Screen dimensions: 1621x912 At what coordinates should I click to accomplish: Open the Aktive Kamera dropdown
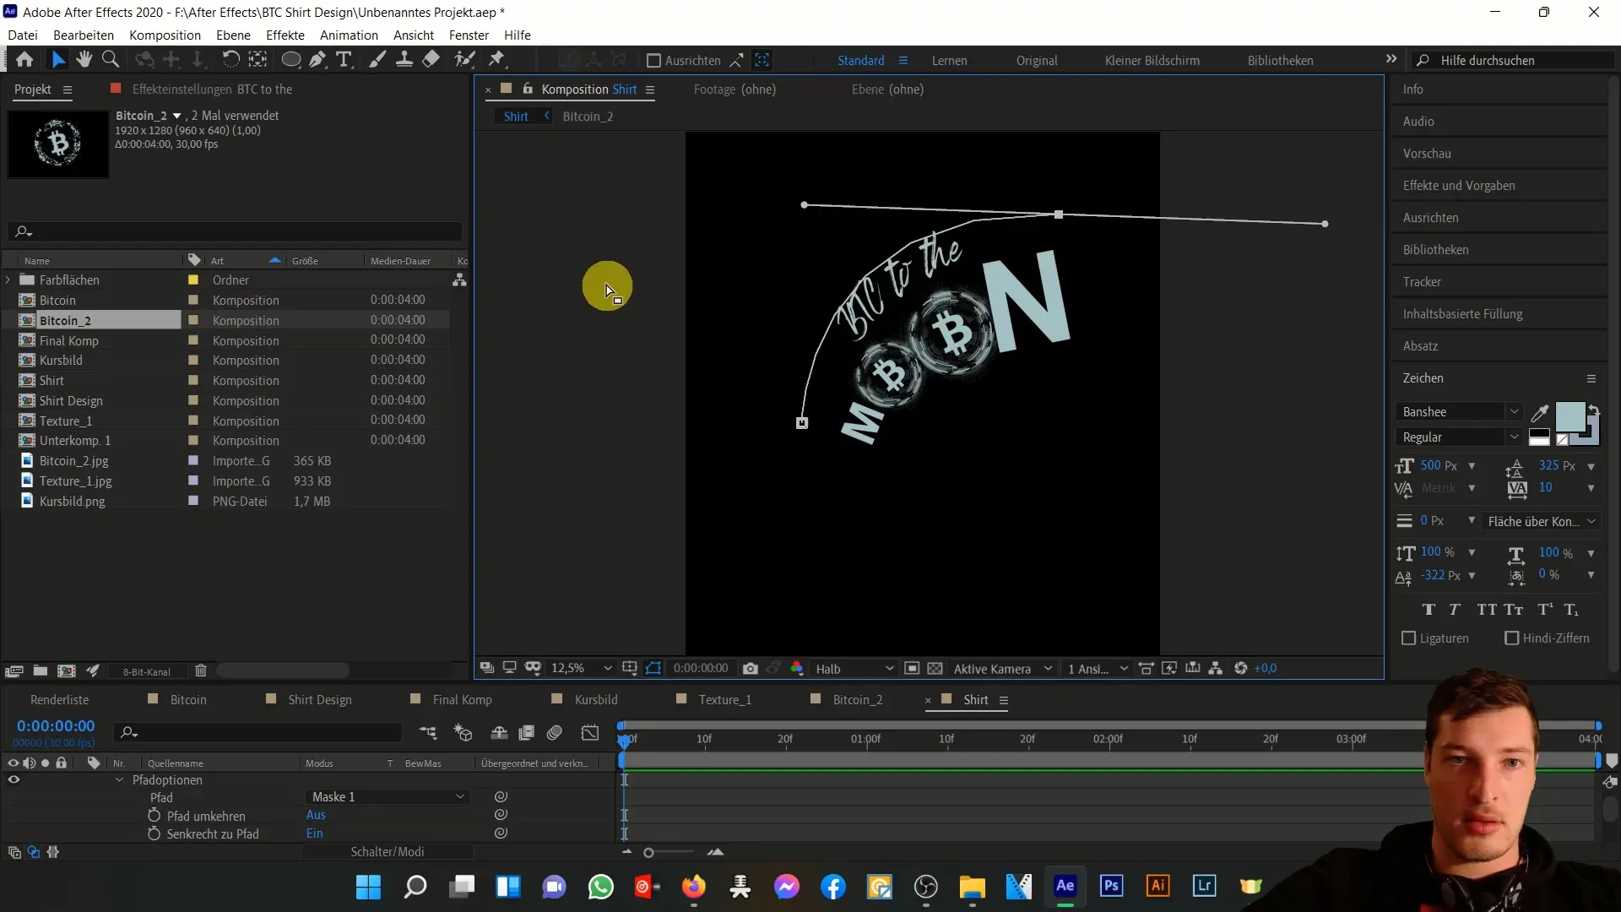click(x=1002, y=668)
